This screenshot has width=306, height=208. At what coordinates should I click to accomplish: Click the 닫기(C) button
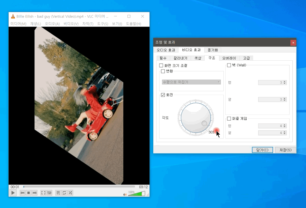[262, 150]
